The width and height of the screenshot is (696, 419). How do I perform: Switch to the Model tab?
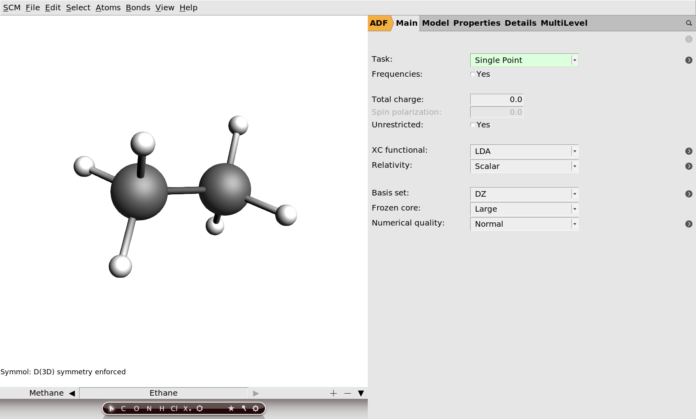click(x=435, y=23)
